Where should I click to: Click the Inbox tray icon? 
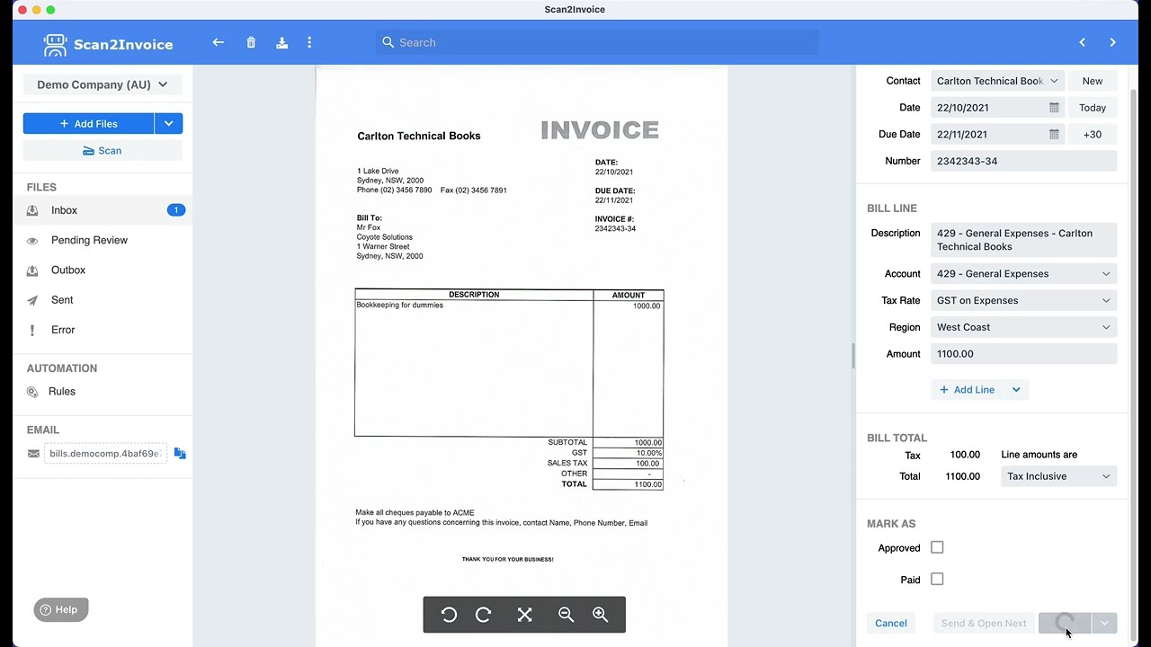(32, 210)
